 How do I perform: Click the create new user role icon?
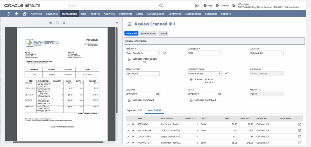[x=197, y=5]
